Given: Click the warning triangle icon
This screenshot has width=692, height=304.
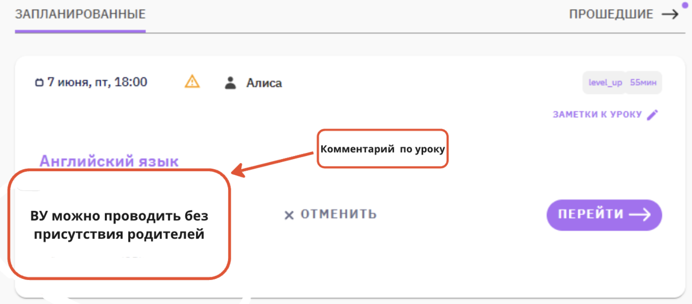Looking at the screenshot, I should click(192, 82).
